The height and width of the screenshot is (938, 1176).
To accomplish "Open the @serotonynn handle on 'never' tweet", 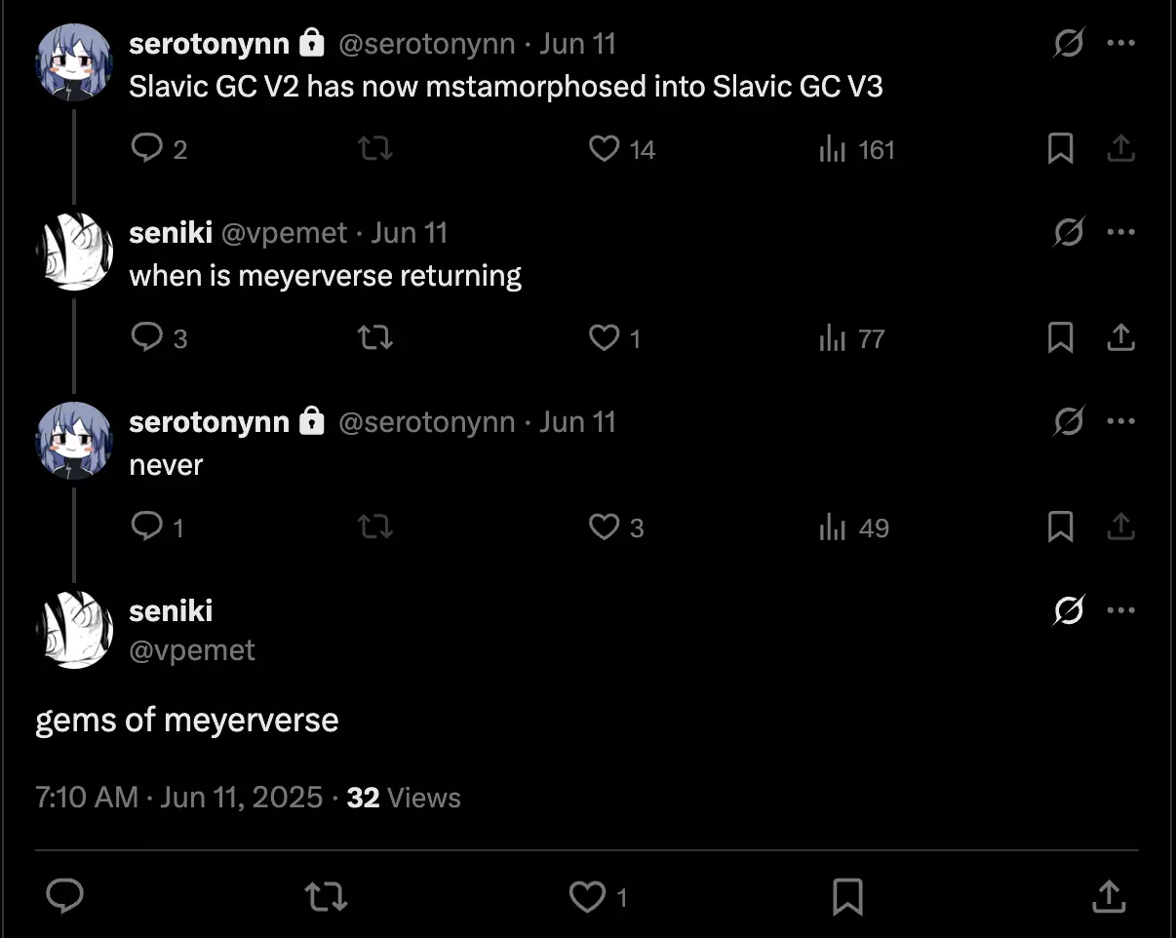I will (x=426, y=422).
